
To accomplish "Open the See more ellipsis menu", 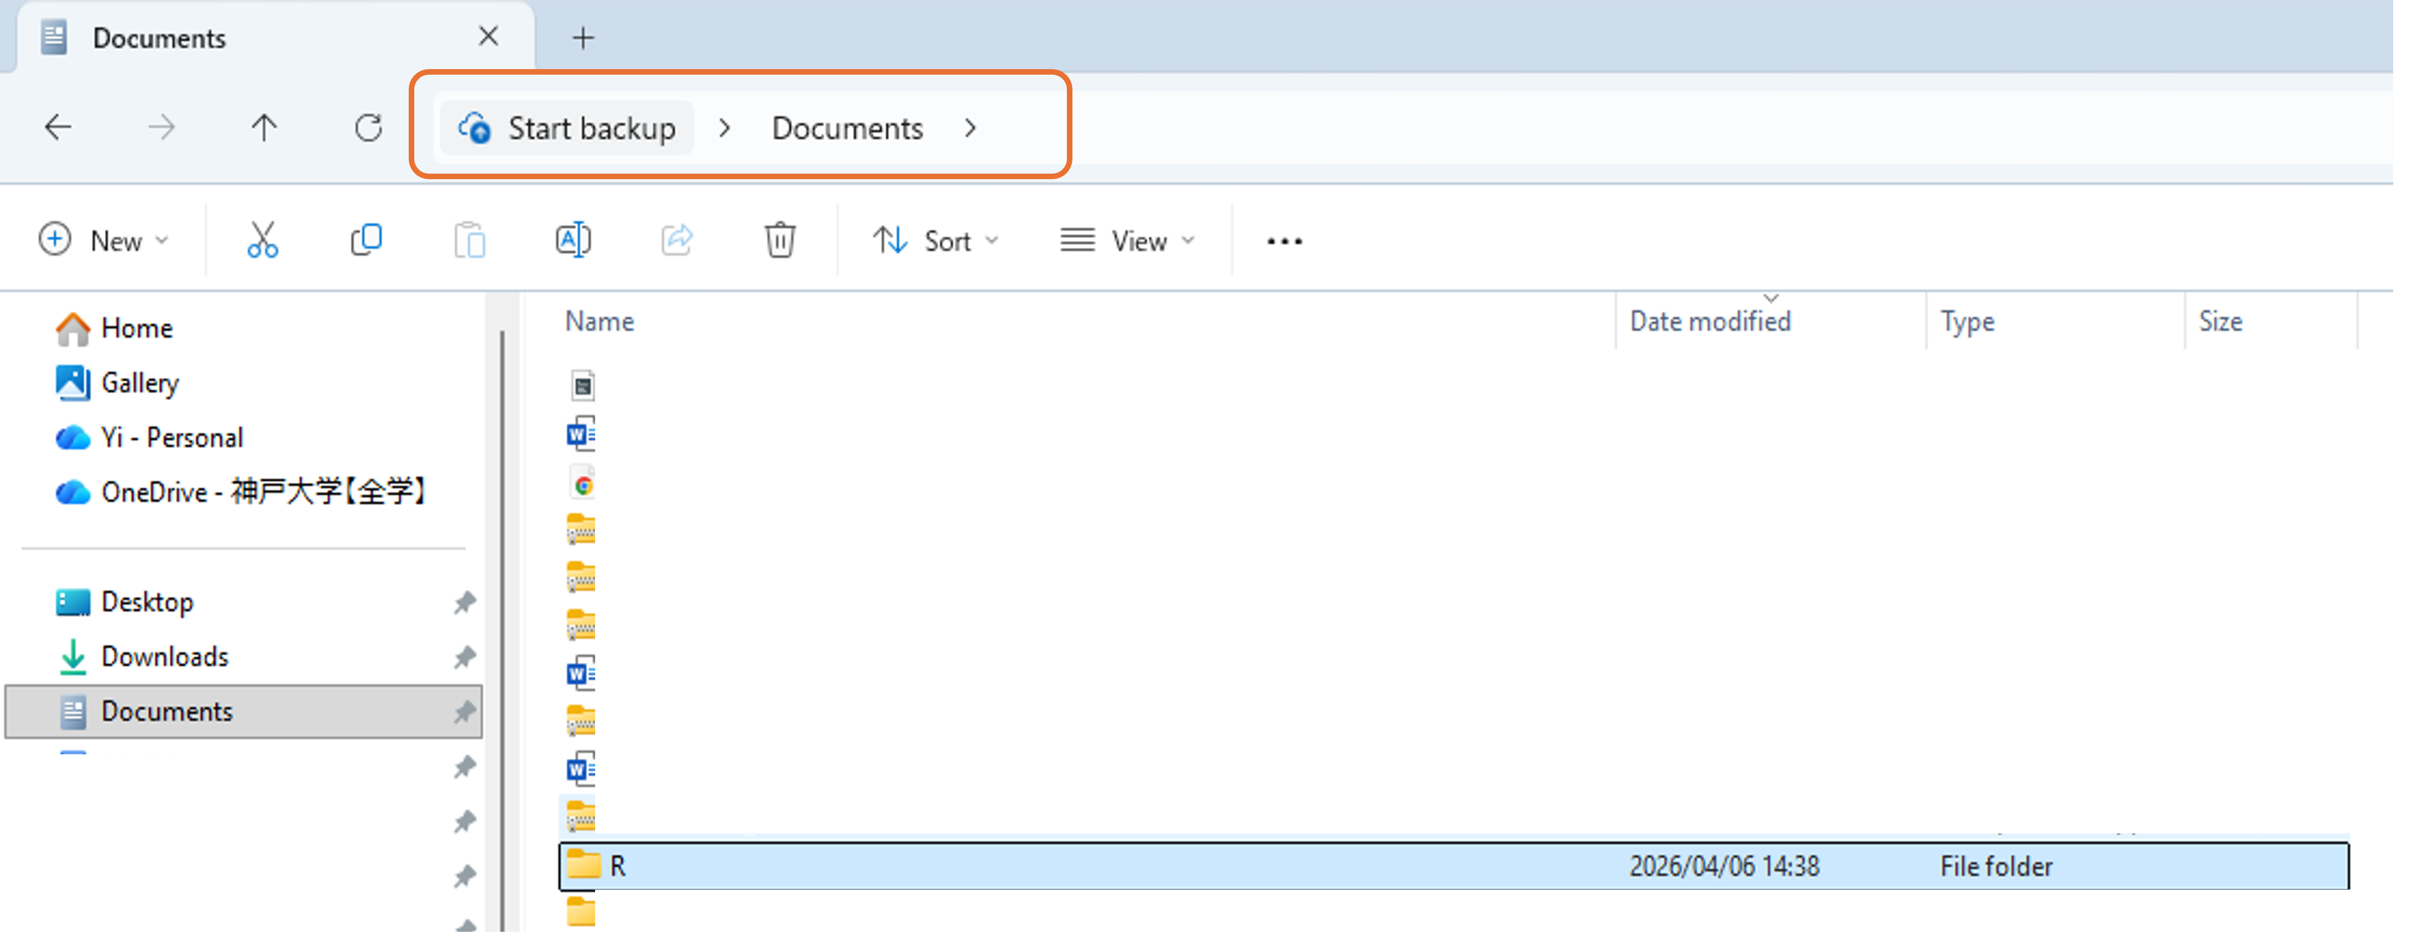I will pos(1284,241).
